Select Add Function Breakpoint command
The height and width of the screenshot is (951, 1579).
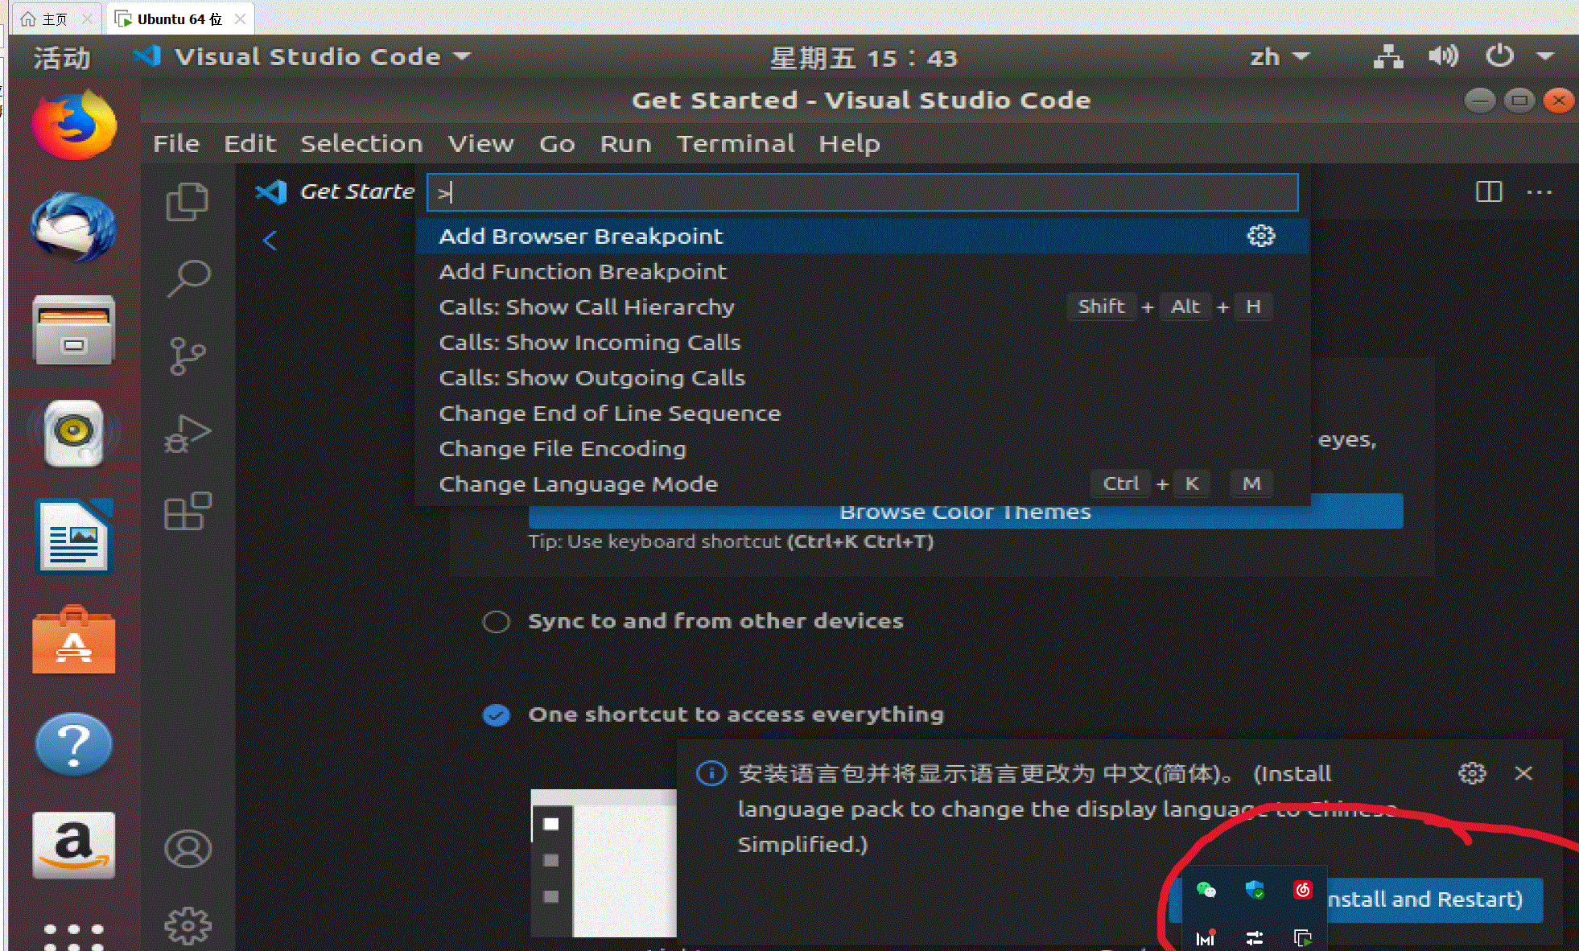coord(863,271)
